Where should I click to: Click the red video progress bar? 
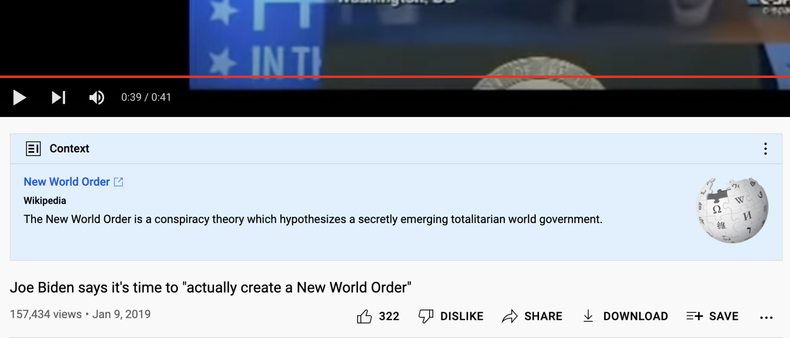[395, 76]
